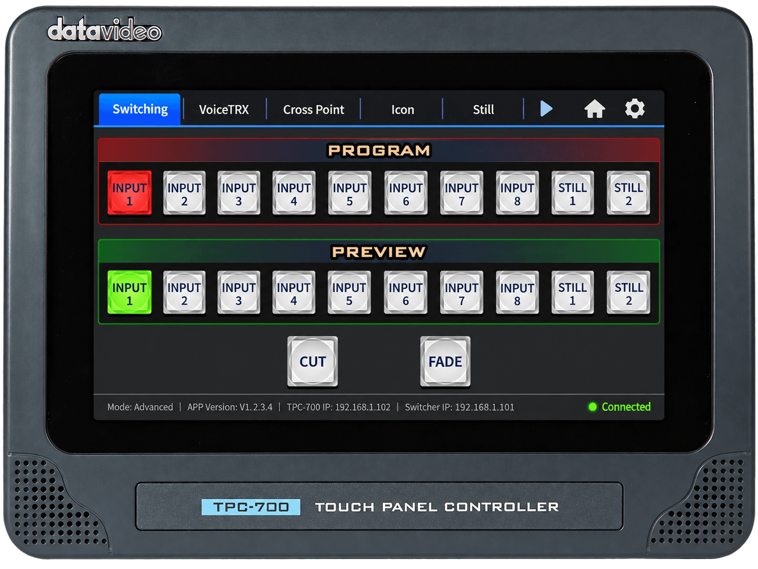Viewport: 758px width, 569px height.
Task: Click the 'APP Version: V1.2.3.4' text
Action: pyautogui.click(x=230, y=407)
